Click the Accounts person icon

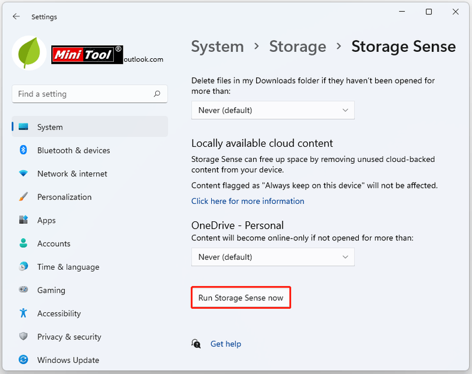(x=23, y=243)
